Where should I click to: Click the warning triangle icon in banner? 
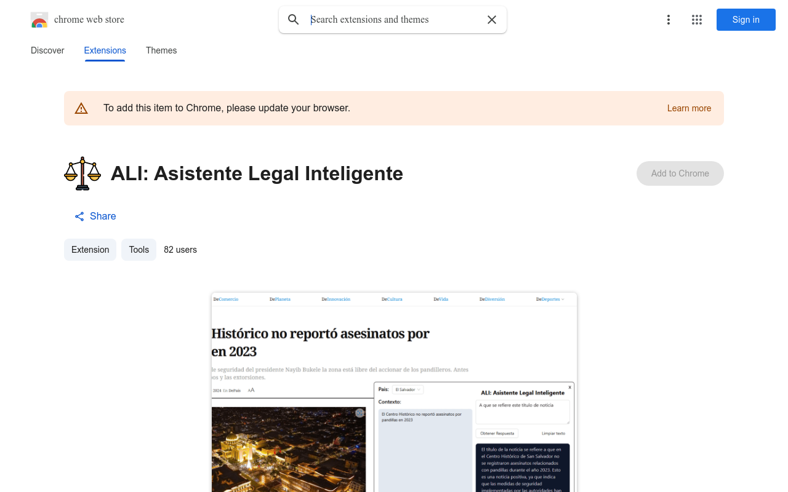tap(81, 108)
